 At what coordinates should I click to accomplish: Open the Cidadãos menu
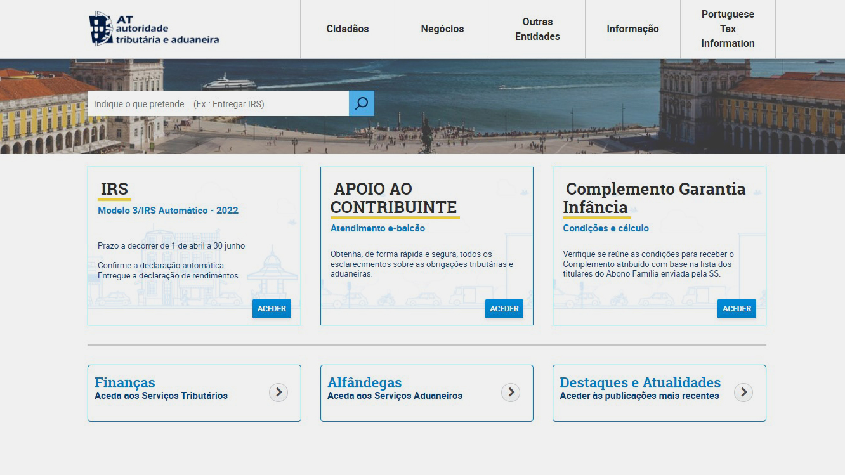point(348,29)
